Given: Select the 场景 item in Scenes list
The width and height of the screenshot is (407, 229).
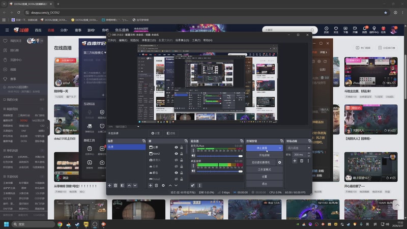Looking at the screenshot, I should point(126,147).
